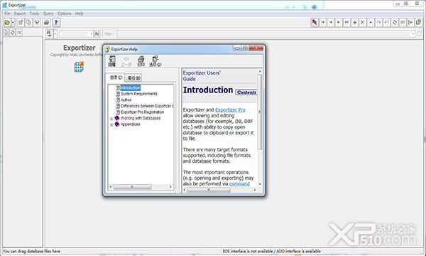Go to next record arrow icon
Image resolution: width=426 pixels, height=256 pixels.
(x=339, y=22)
